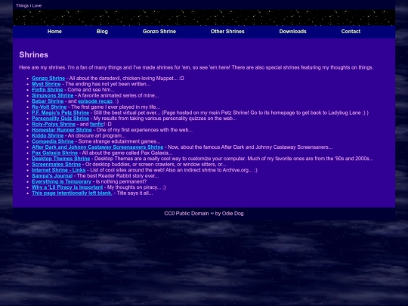408x306 pixels.
Task: Click the Personality Quiz Shrine link
Action: (x=60, y=119)
